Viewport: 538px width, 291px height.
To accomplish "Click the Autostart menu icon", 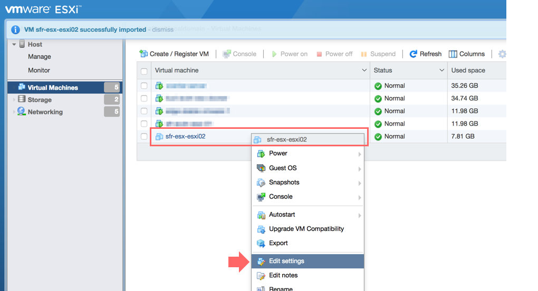I will tap(261, 215).
